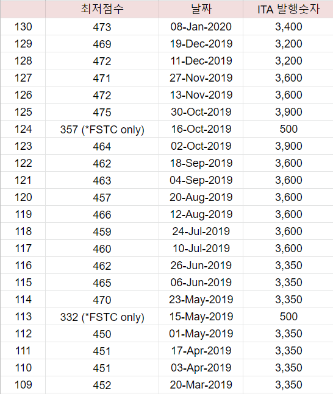The height and width of the screenshot is (394, 333).
Task: Select the ITA 발행숫자 column header
Action: (x=288, y=9)
